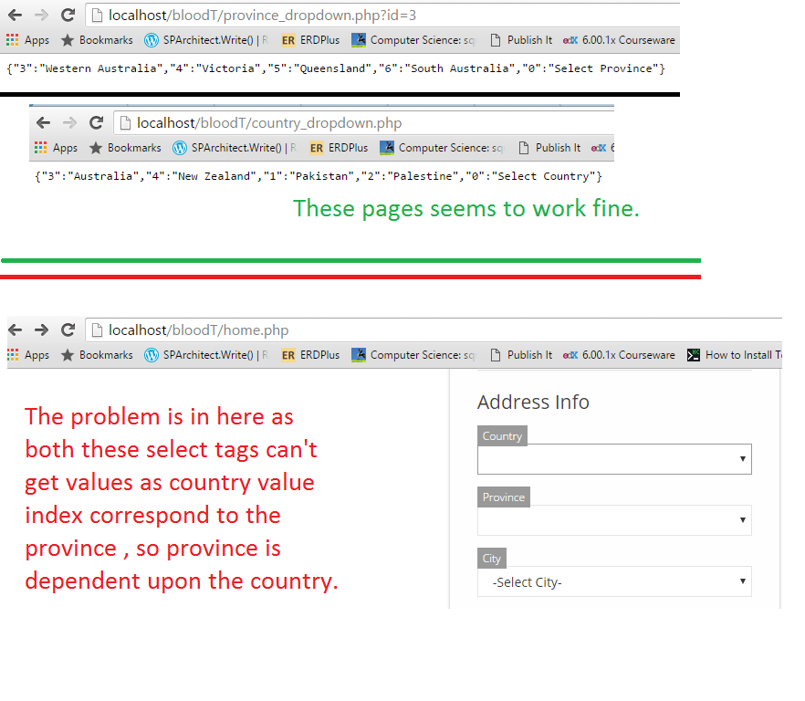Open 6.00.1x Courseware bookmark in province_dropdown browser

click(x=619, y=40)
